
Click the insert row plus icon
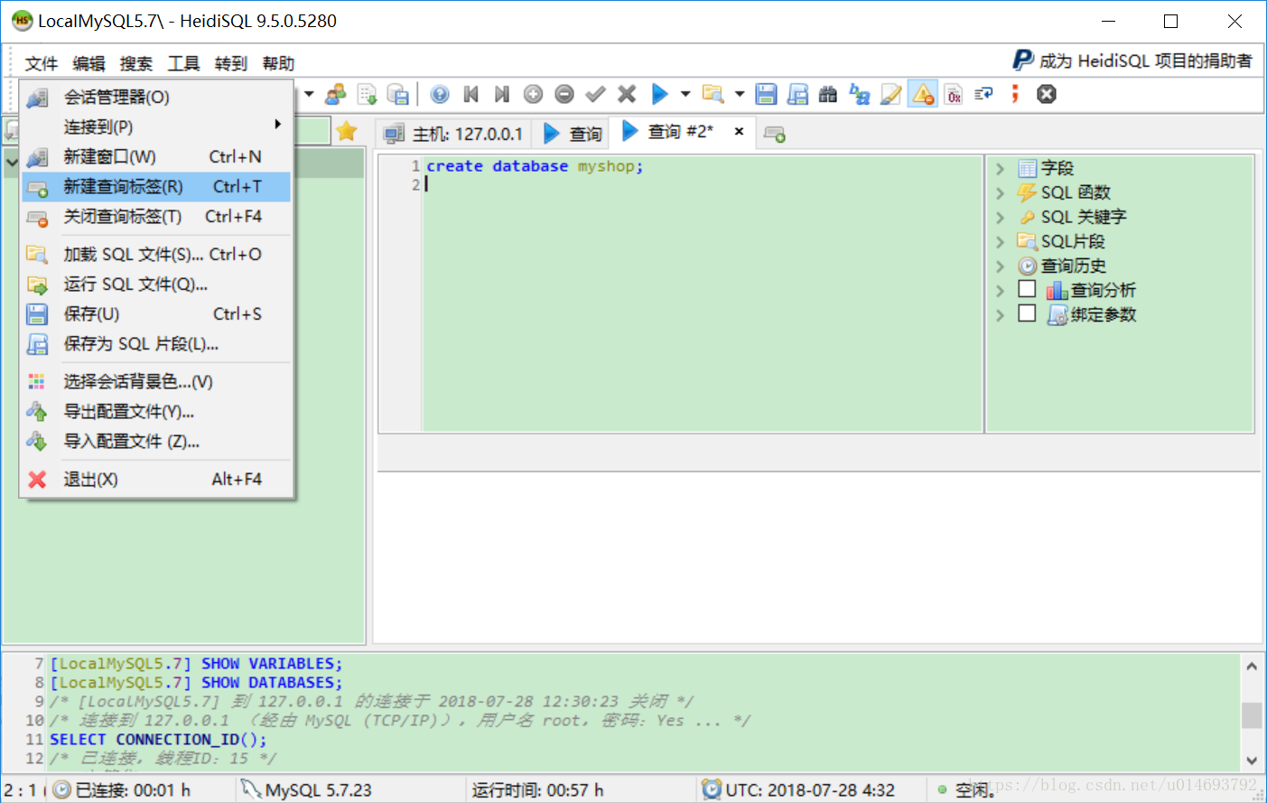coord(533,94)
